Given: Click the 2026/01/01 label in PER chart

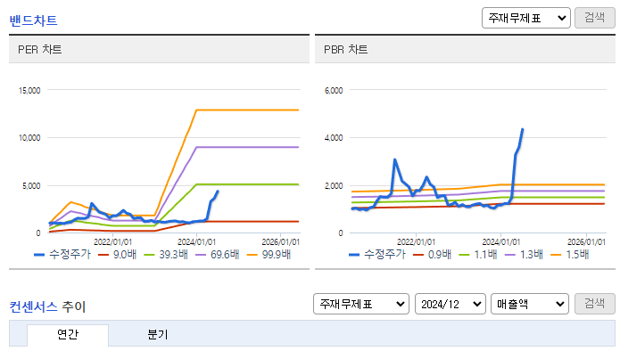Looking at the screenshot, I should [281, 242].
